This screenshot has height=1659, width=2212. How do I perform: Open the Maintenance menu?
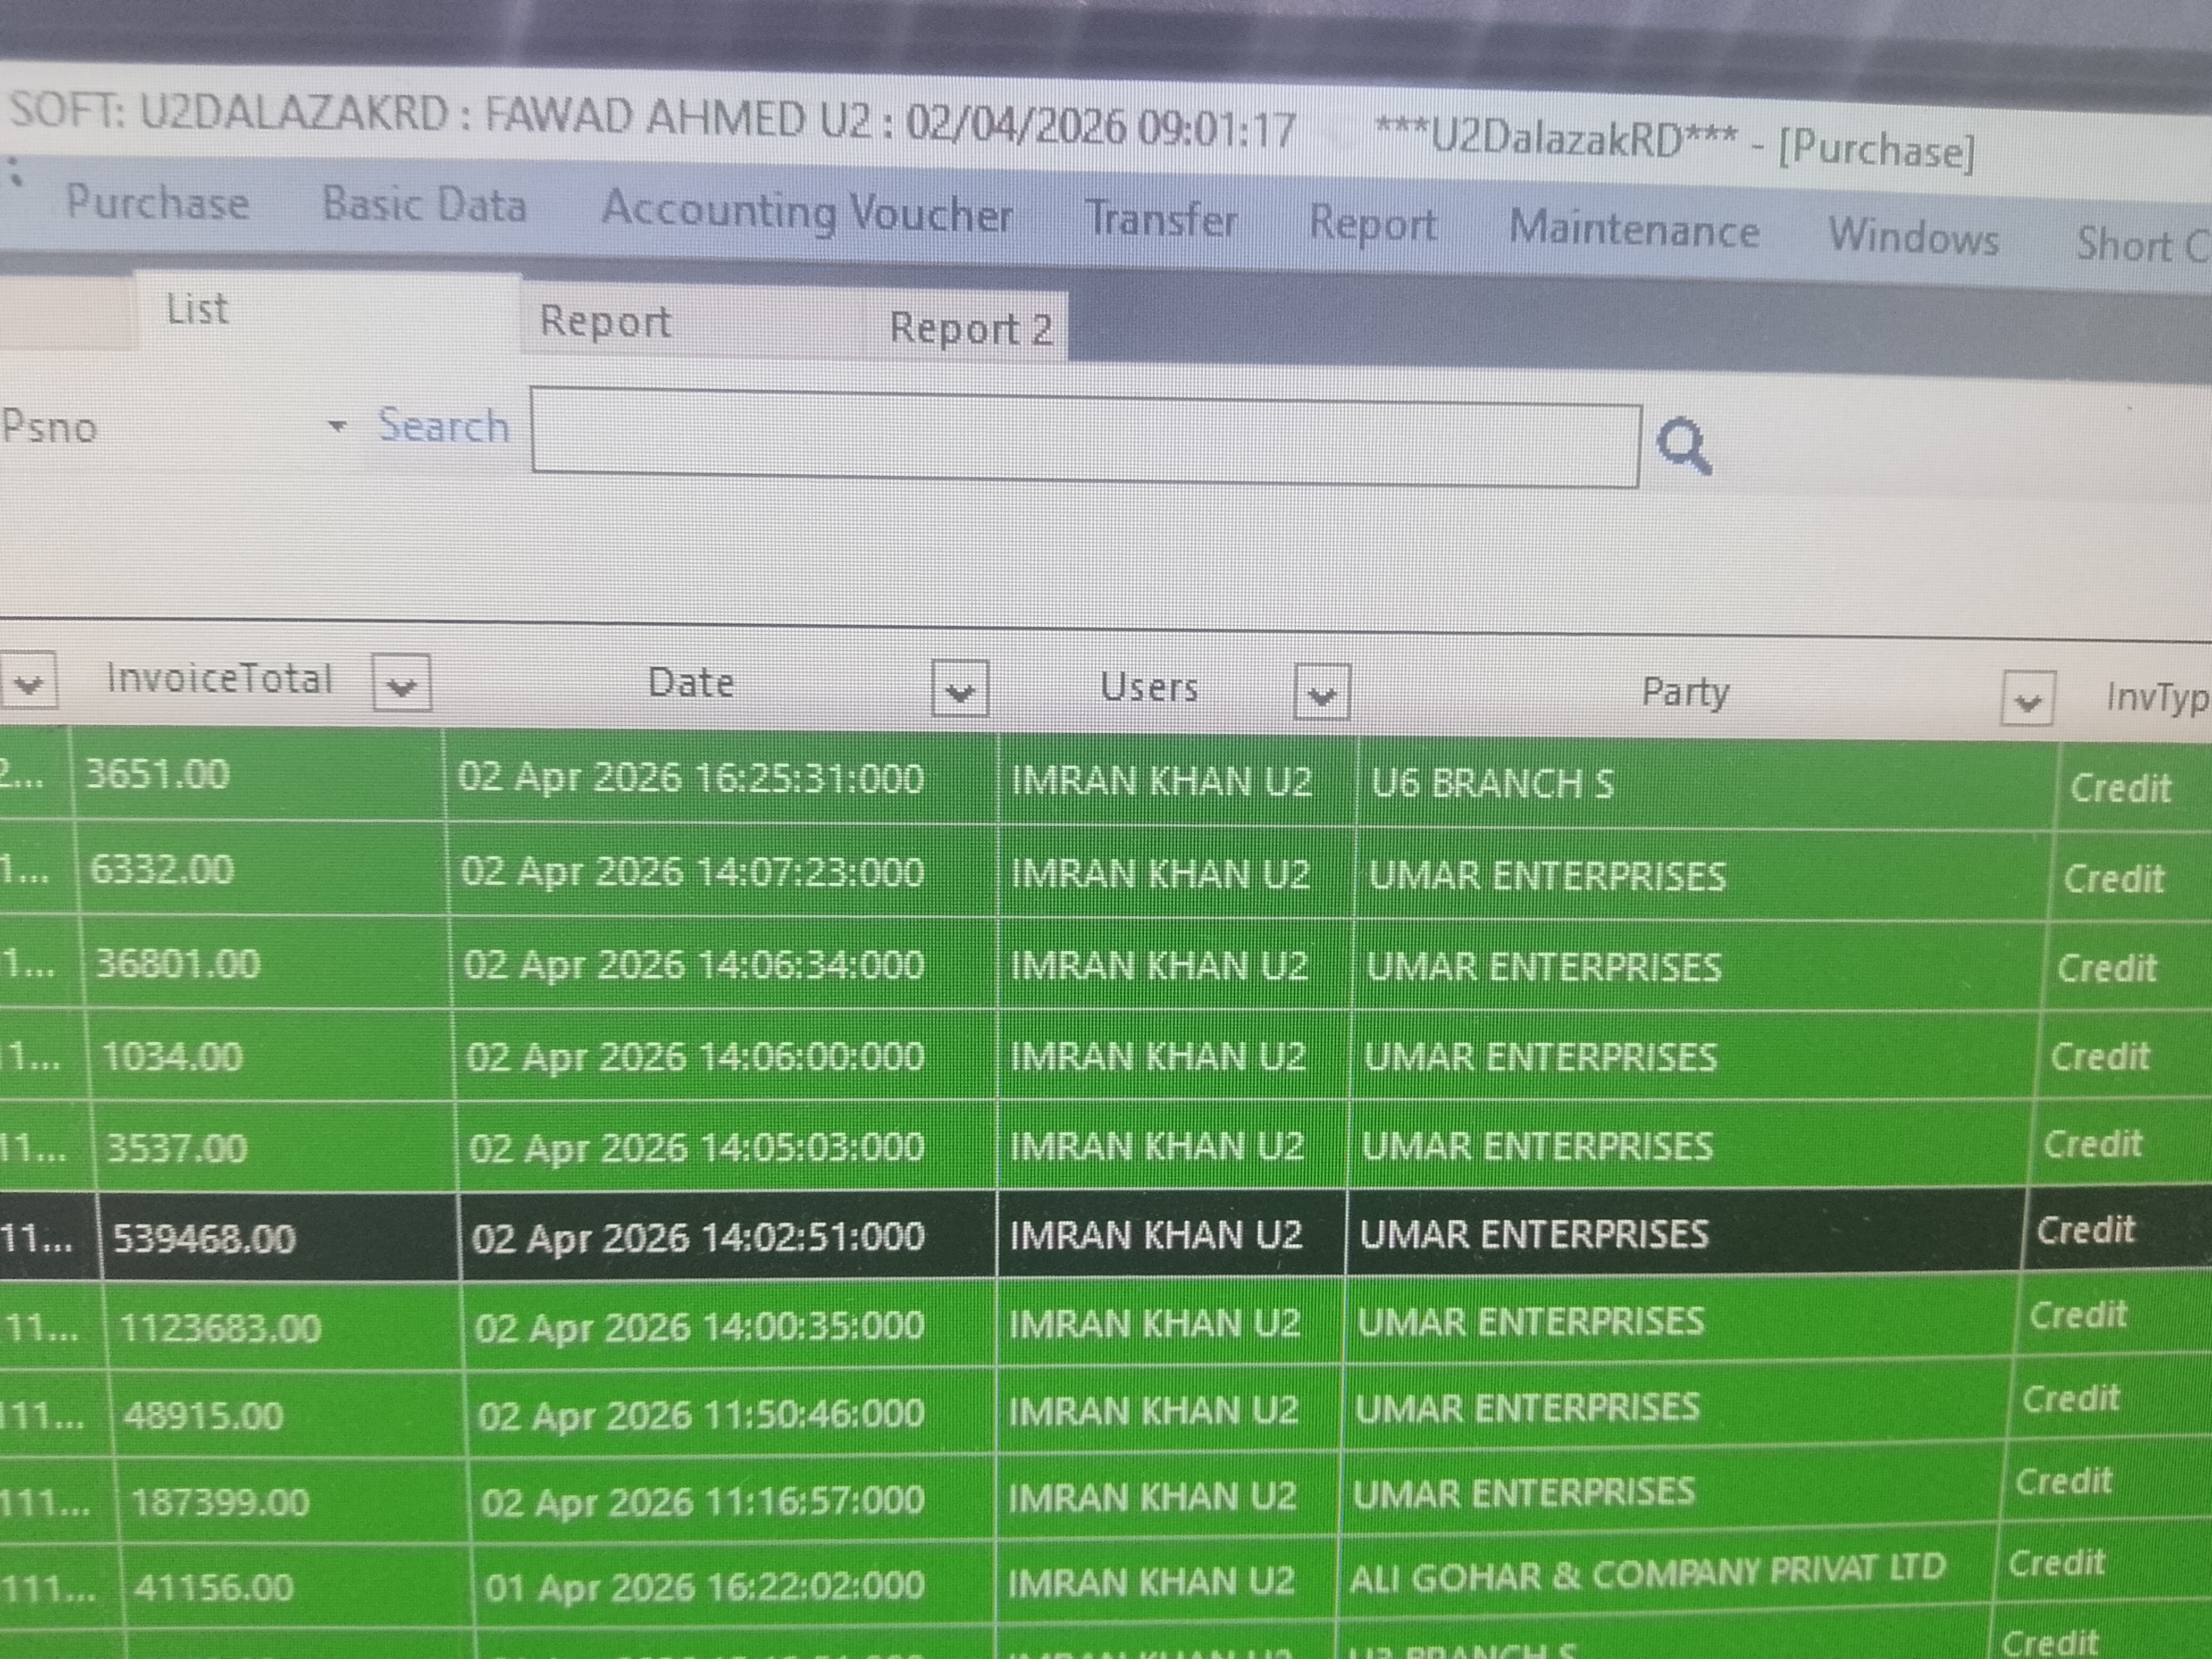1634,229
